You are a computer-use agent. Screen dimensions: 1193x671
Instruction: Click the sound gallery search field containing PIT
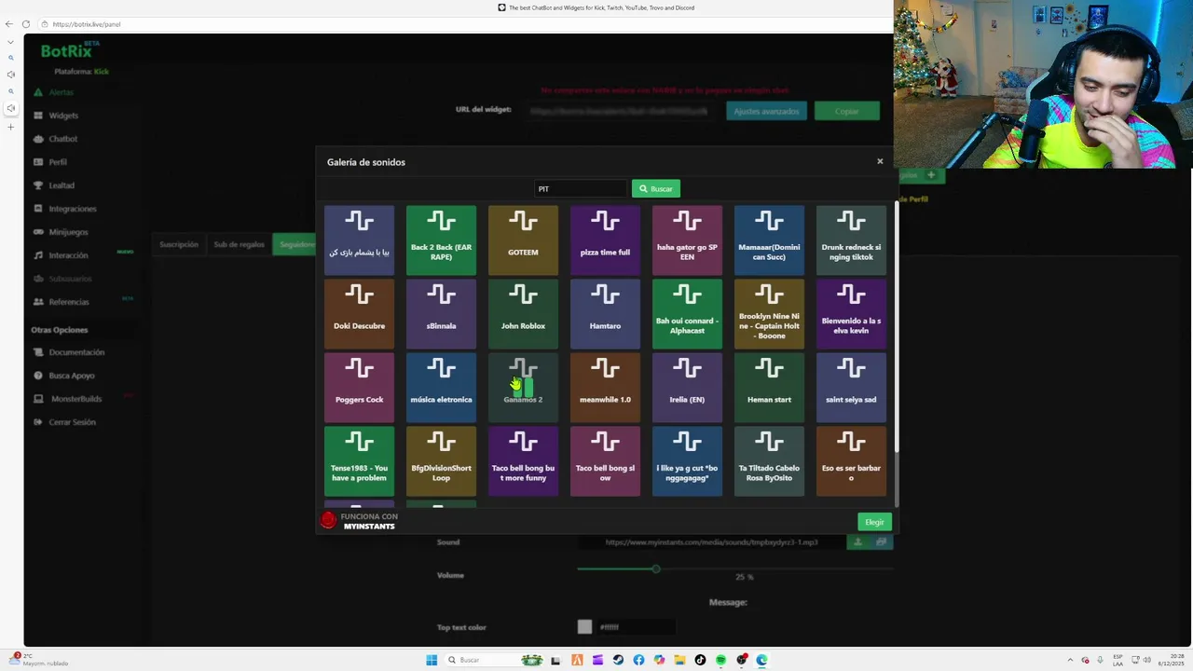581,188
